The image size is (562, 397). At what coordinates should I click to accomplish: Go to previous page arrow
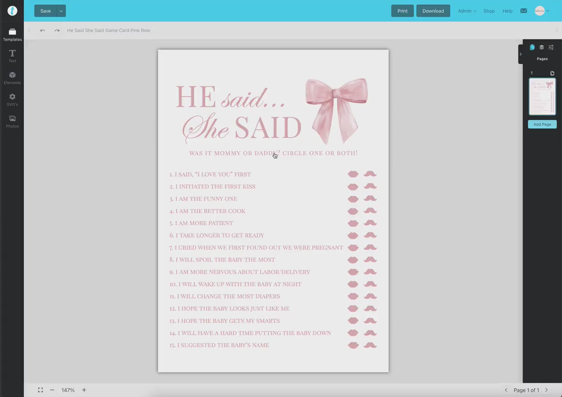(506, 390)
